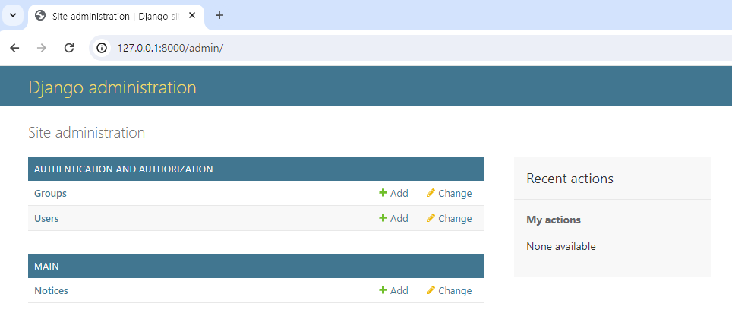Image resolution: width=732 pixels, height=326 pixels.
Task: Close the Site administration tab
Action: pos(192,15)
